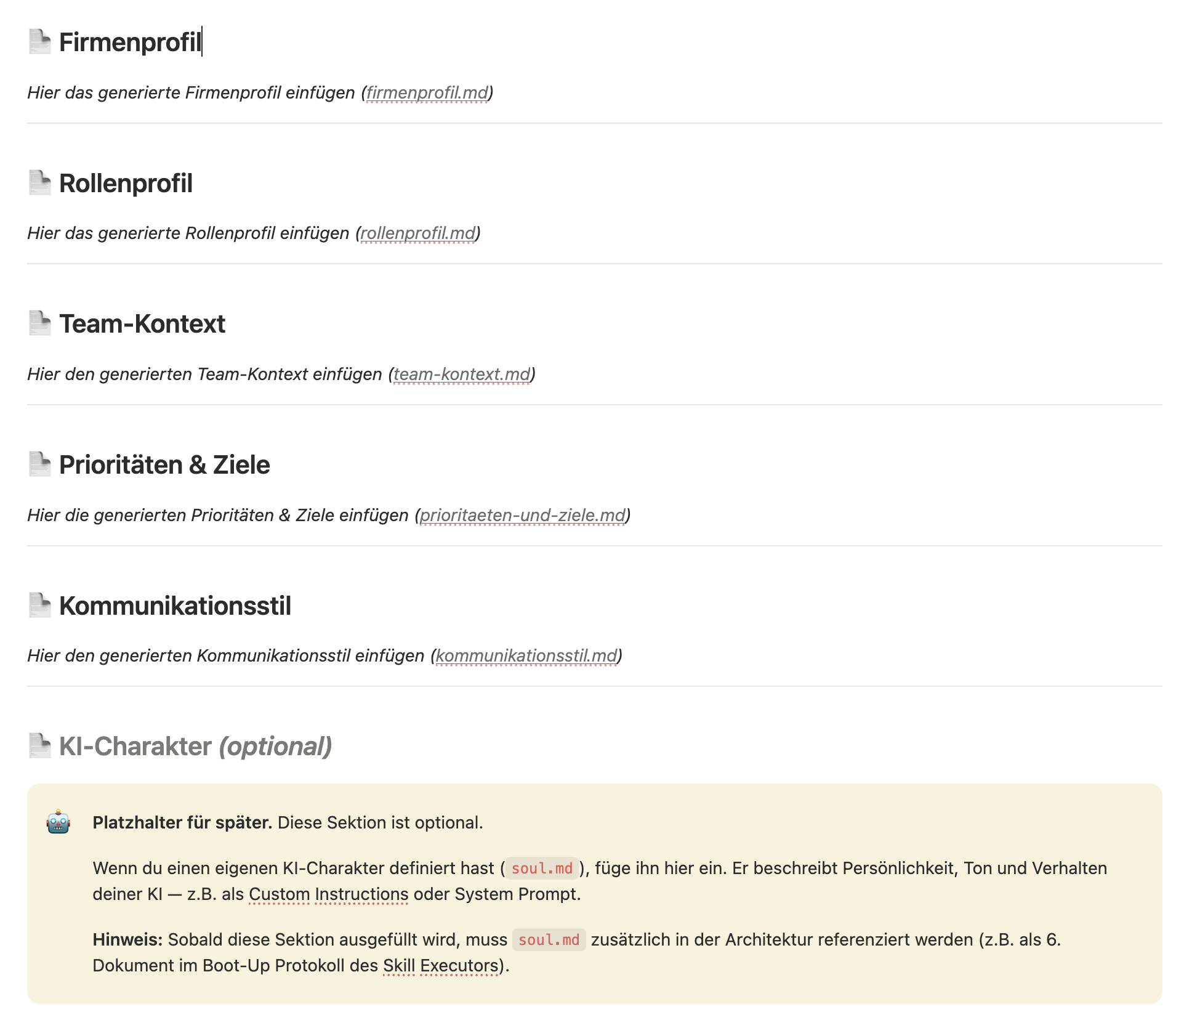The width and height of the screenshot is (1192, 1025).
Task: Click the page icon beside Rollenprofil heading
Action: 40,183
